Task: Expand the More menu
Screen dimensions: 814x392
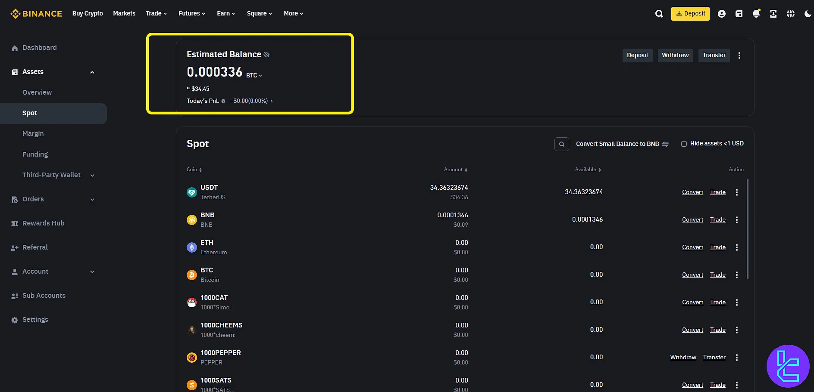Action: click(293, 14)
